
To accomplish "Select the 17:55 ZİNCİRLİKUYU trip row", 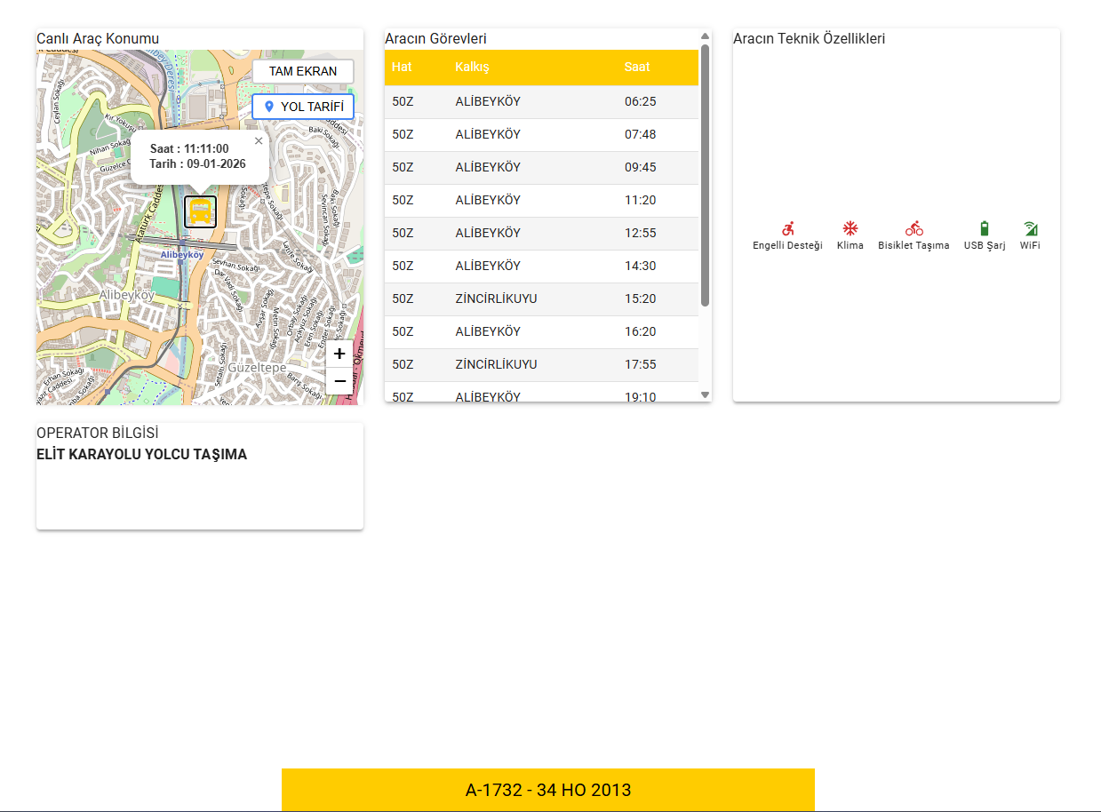I will tap(541, 364).
